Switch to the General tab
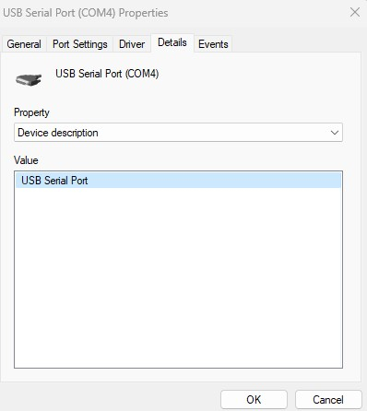The height and width of the screenshot is (411, 367). click(x=24, y=44)
